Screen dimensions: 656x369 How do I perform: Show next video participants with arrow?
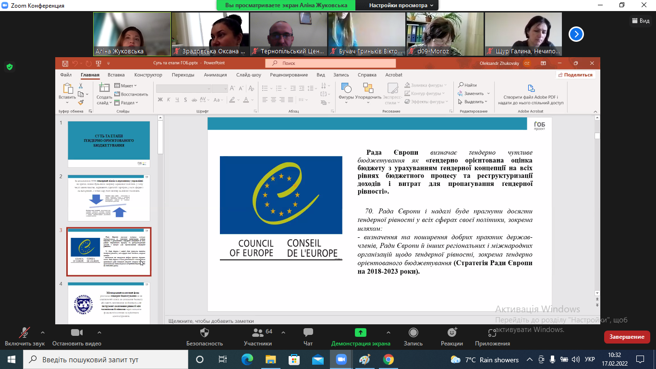(x=576, y=34)
